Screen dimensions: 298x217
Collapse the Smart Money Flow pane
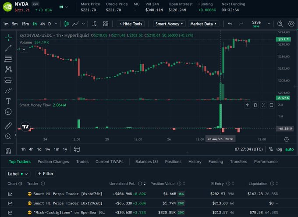tap(263, 105)
